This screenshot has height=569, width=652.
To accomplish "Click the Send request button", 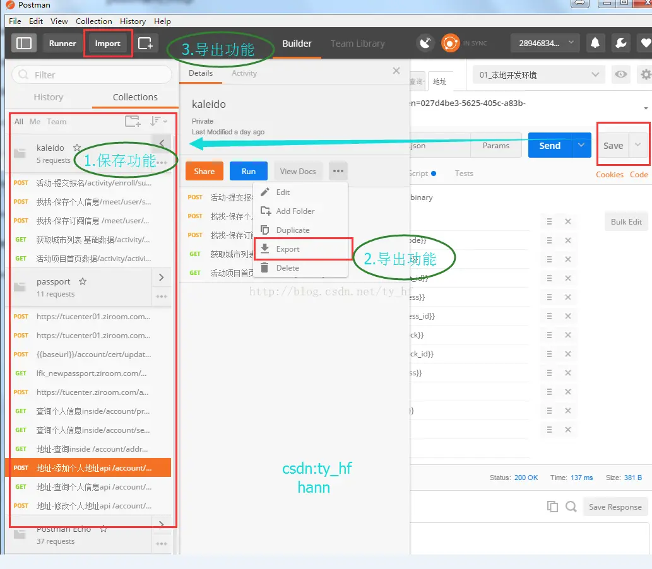I will [550, 145].
